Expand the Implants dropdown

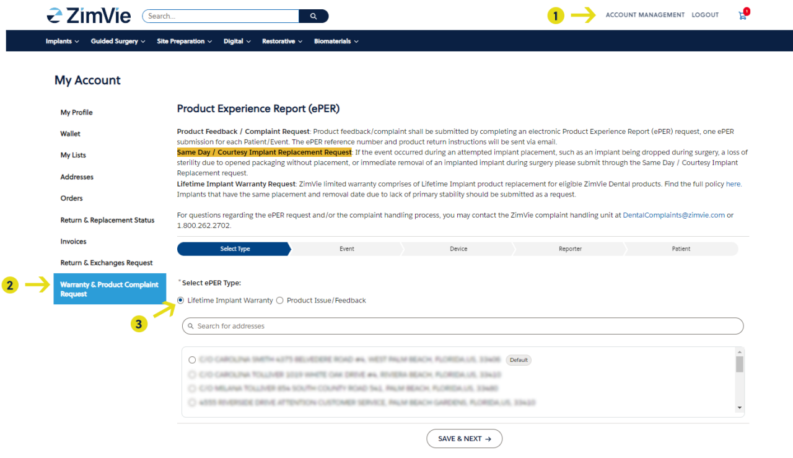tap(61, 41)
